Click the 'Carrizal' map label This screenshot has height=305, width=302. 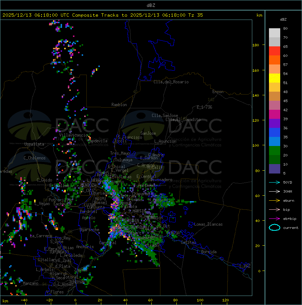[108, 243]
